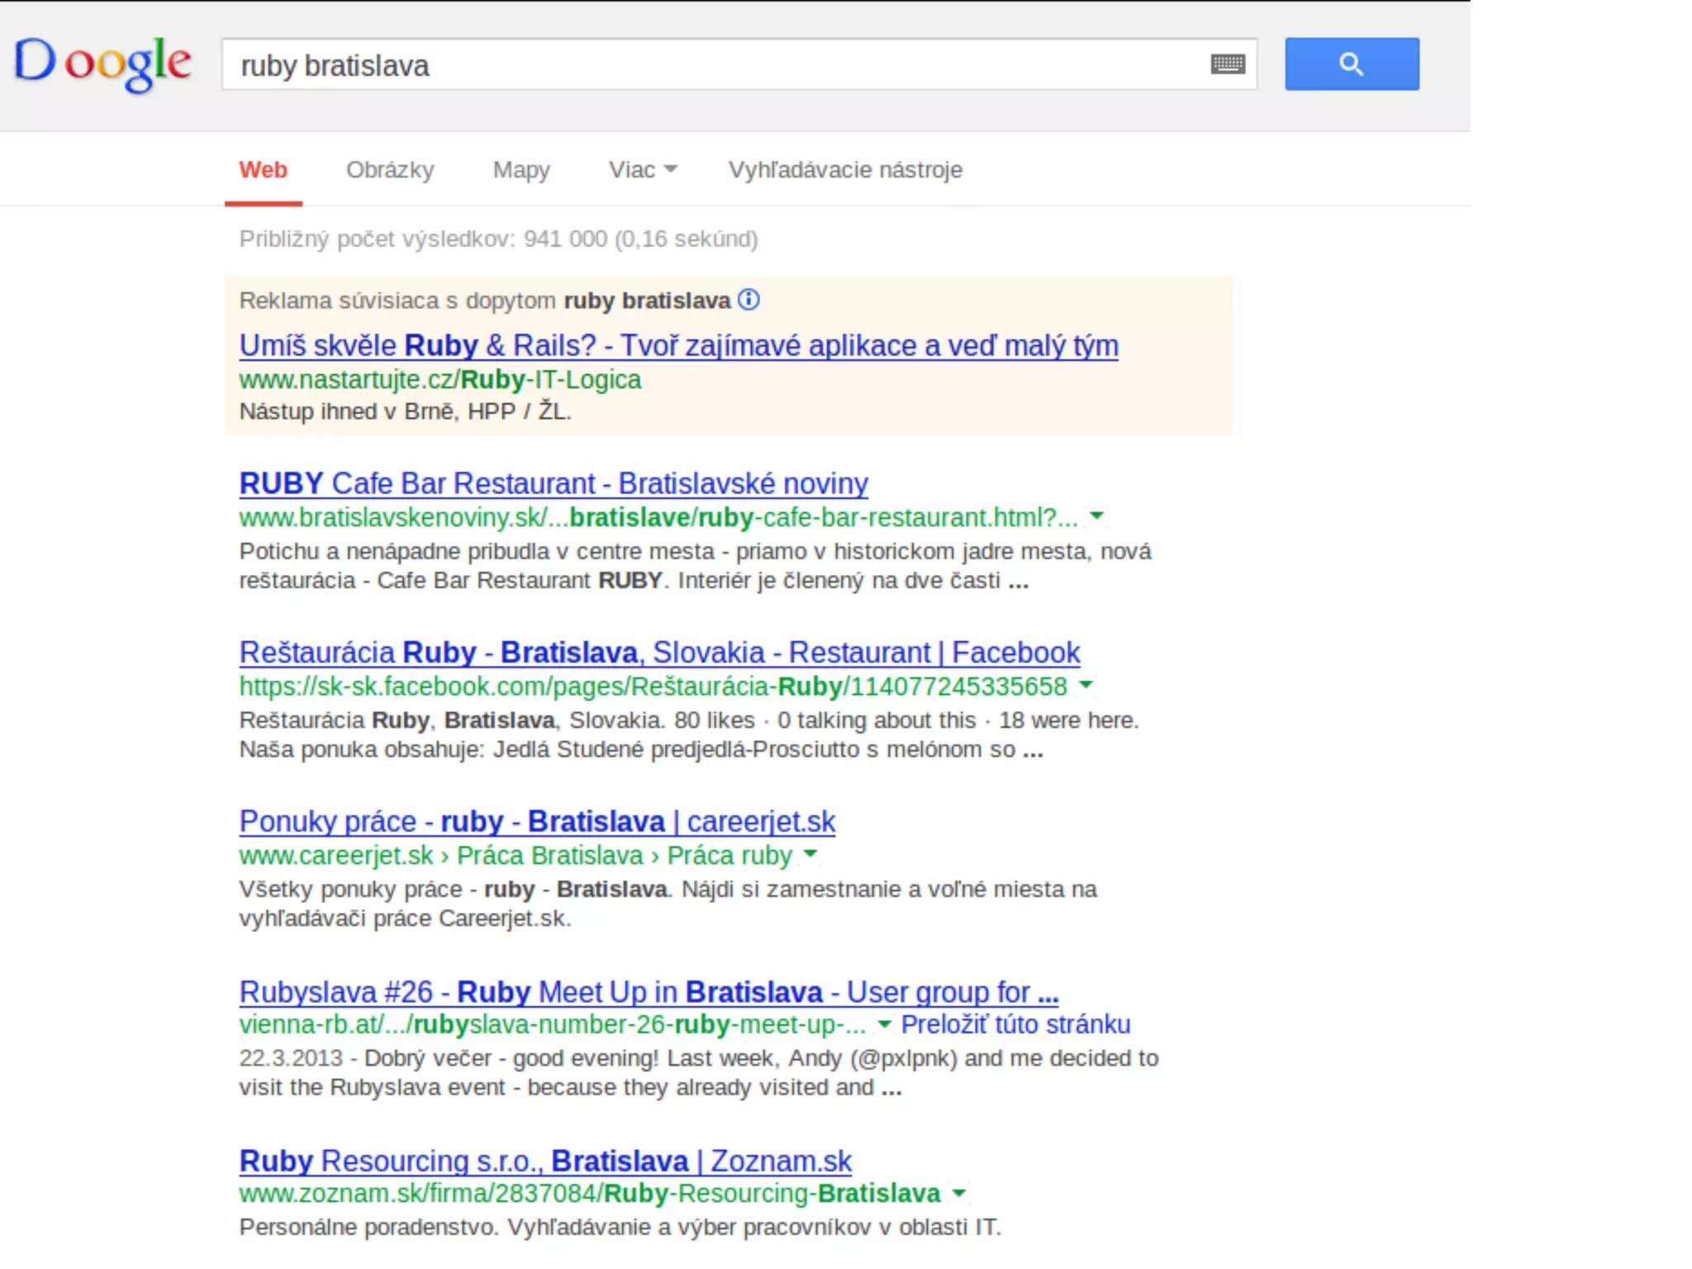
Task: Switch to the Mapy tab
Action: pos(521,169)
